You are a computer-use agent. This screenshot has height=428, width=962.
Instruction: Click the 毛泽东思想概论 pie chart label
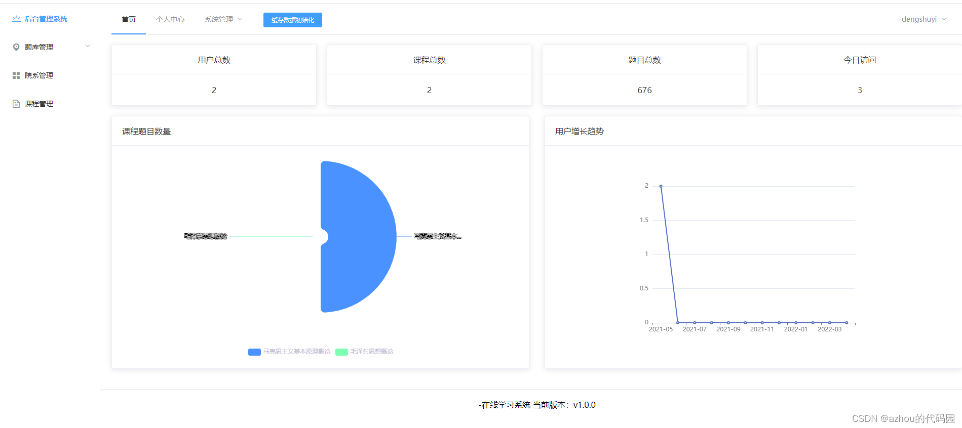point(206,236)
